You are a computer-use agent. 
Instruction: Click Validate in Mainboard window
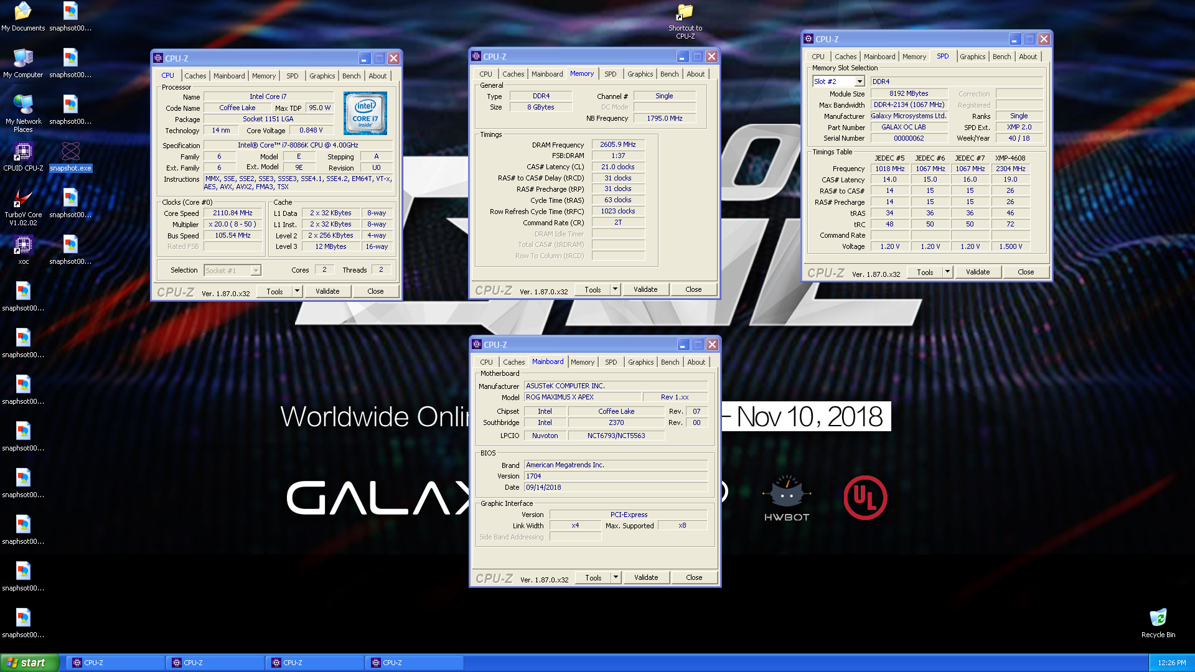[646, 577]
